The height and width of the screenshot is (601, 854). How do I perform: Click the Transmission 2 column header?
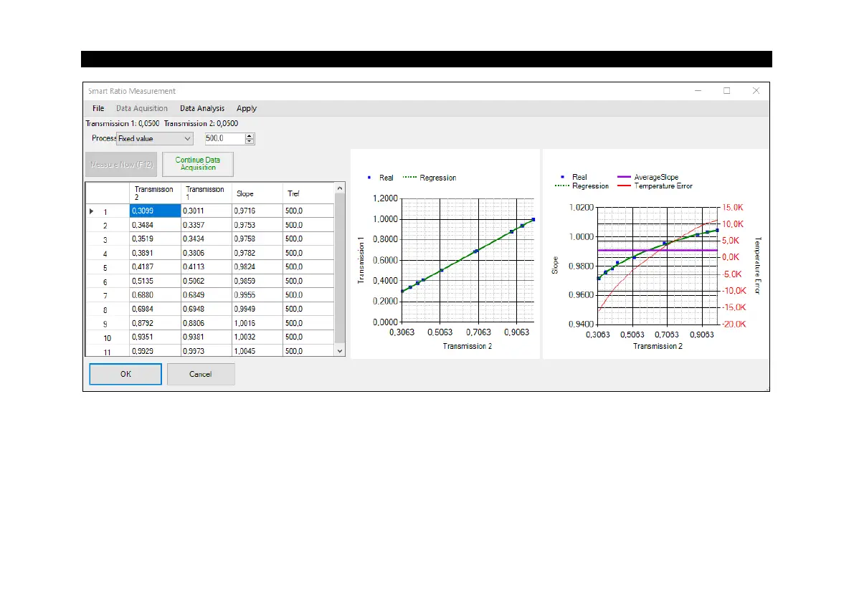[155, 193]
